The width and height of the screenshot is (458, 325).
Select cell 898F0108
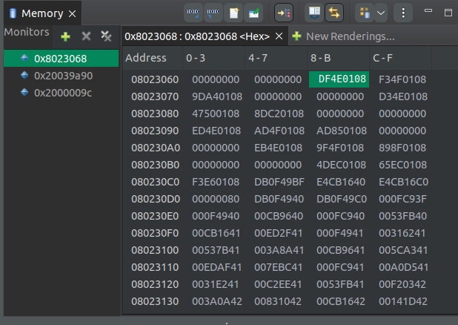(x=402, y=148)
